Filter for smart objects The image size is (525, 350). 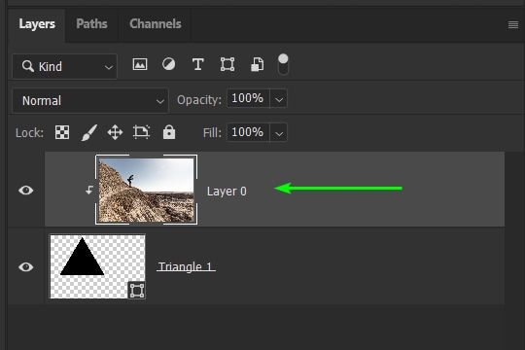(x=257, y=64)
